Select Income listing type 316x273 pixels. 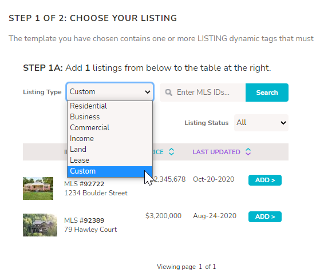110,139
